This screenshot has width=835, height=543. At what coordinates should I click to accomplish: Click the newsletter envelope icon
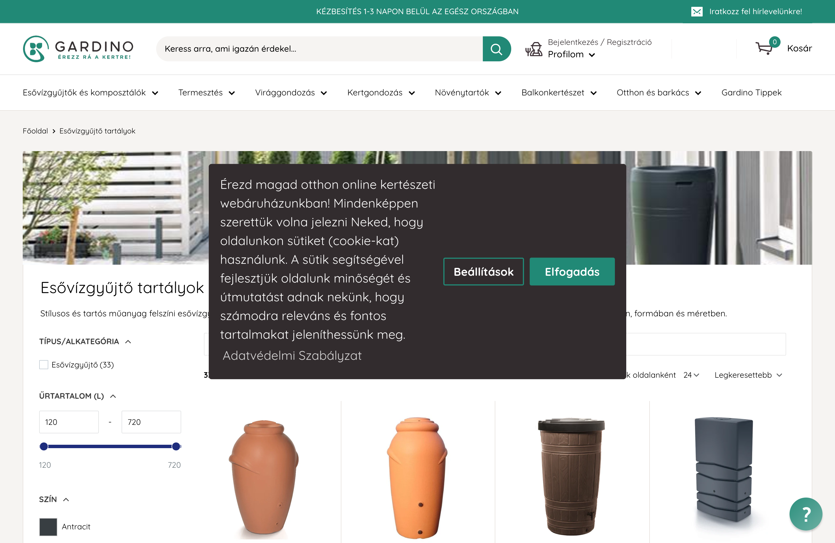click(697, 11)
